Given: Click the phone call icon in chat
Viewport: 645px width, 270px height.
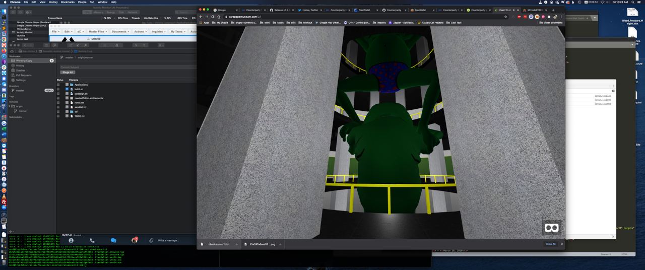Looking at the screenshot, I should tap(92, 241).
